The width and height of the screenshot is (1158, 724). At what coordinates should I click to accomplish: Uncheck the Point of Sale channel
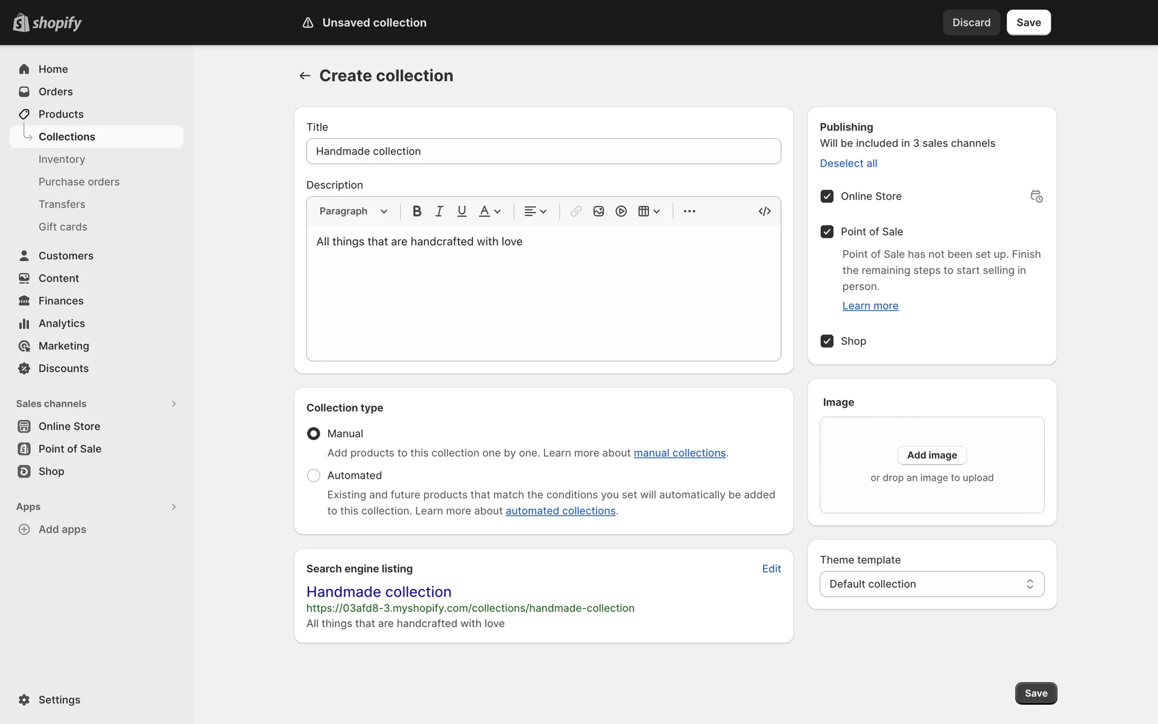[827, 232]
